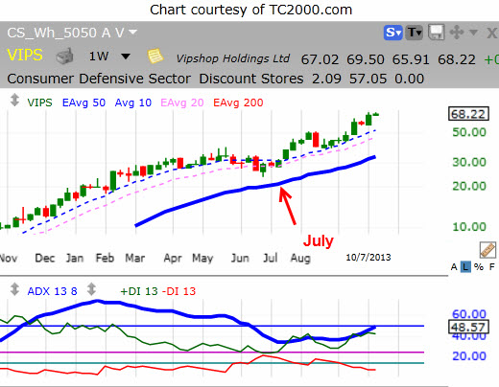This screenshot has width=499, height=387.
Task: Open the yellow notes icon
Action: 155,57
